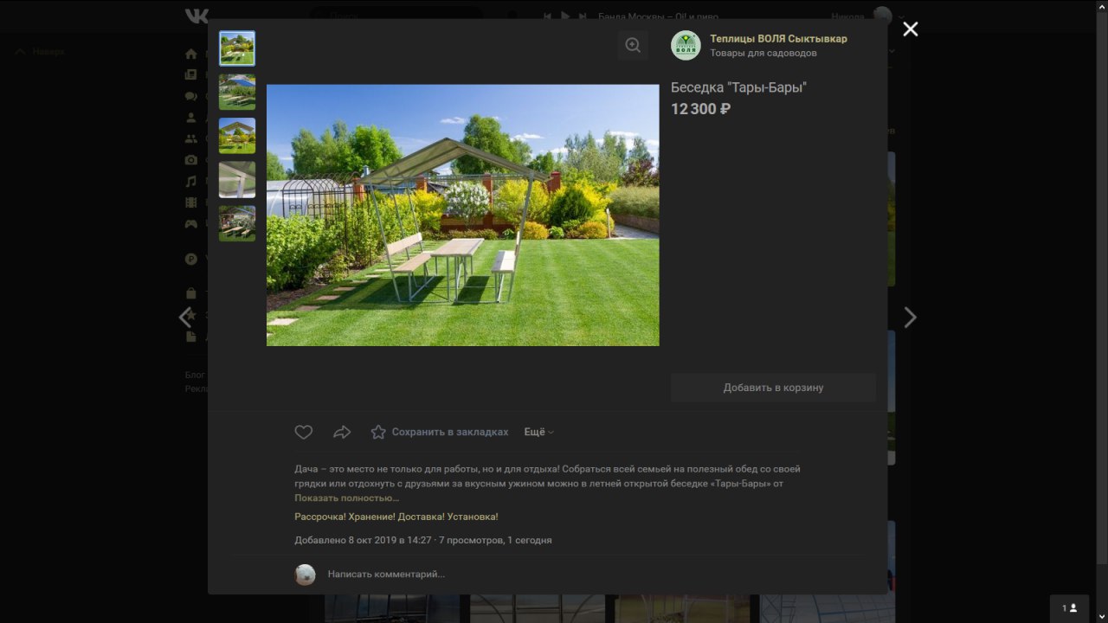Click the main gazebo product photo
Screen dimensions: 1108x623
click(x=463, y=215)
